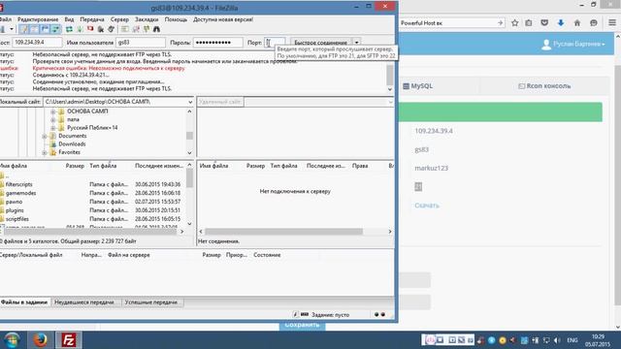This screenshot has height=349, width=621.
Task: Expand the Documents tree folder
Action: (x=45, y=136)
